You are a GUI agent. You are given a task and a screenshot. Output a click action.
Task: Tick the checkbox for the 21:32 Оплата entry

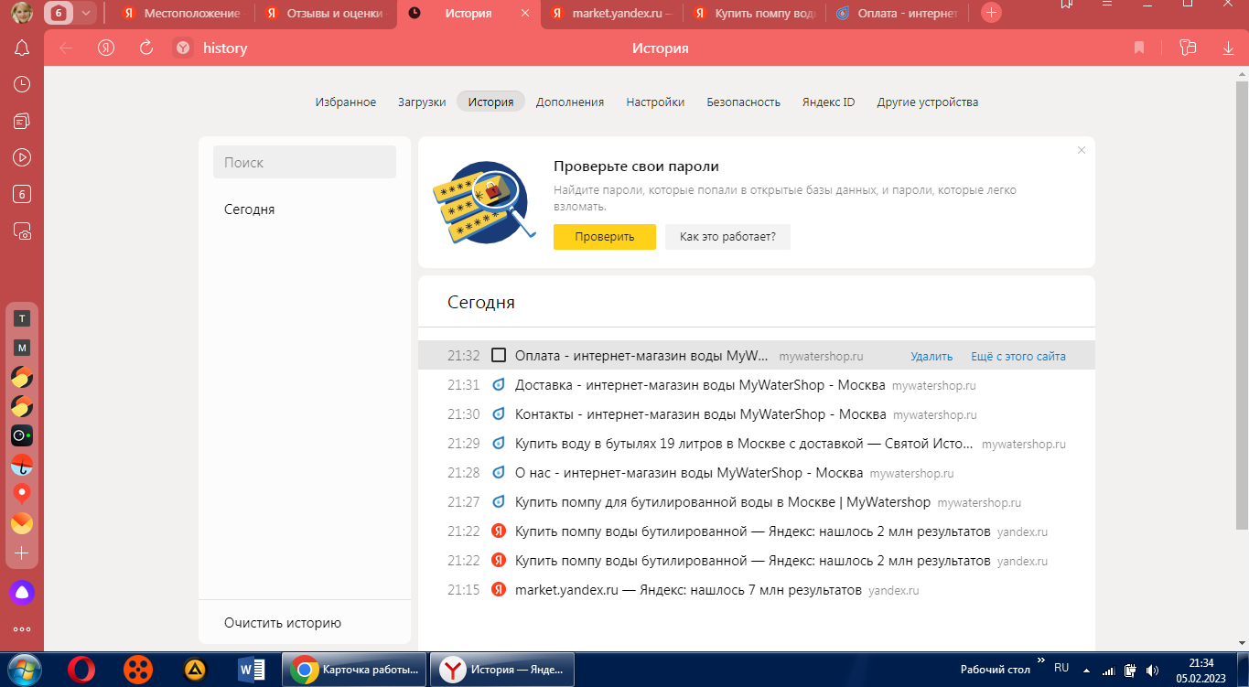[499, 355]
